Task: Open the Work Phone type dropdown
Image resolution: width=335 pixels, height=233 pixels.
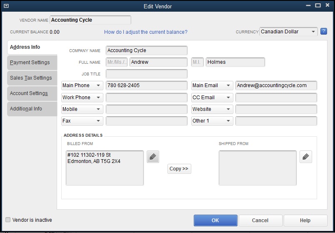Action: pyautogui.click(x=82, y=98)
